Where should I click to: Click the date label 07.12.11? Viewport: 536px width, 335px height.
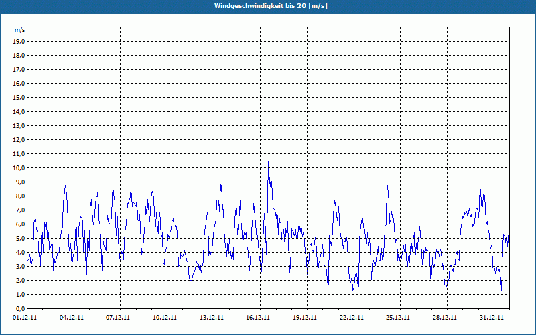click(x=118, y=317)
